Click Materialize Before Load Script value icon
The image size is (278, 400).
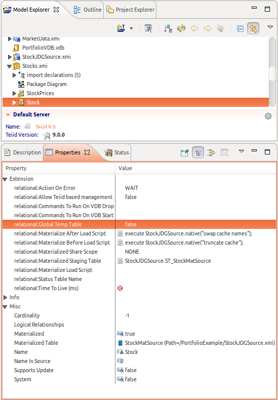(x=121, y=243)
